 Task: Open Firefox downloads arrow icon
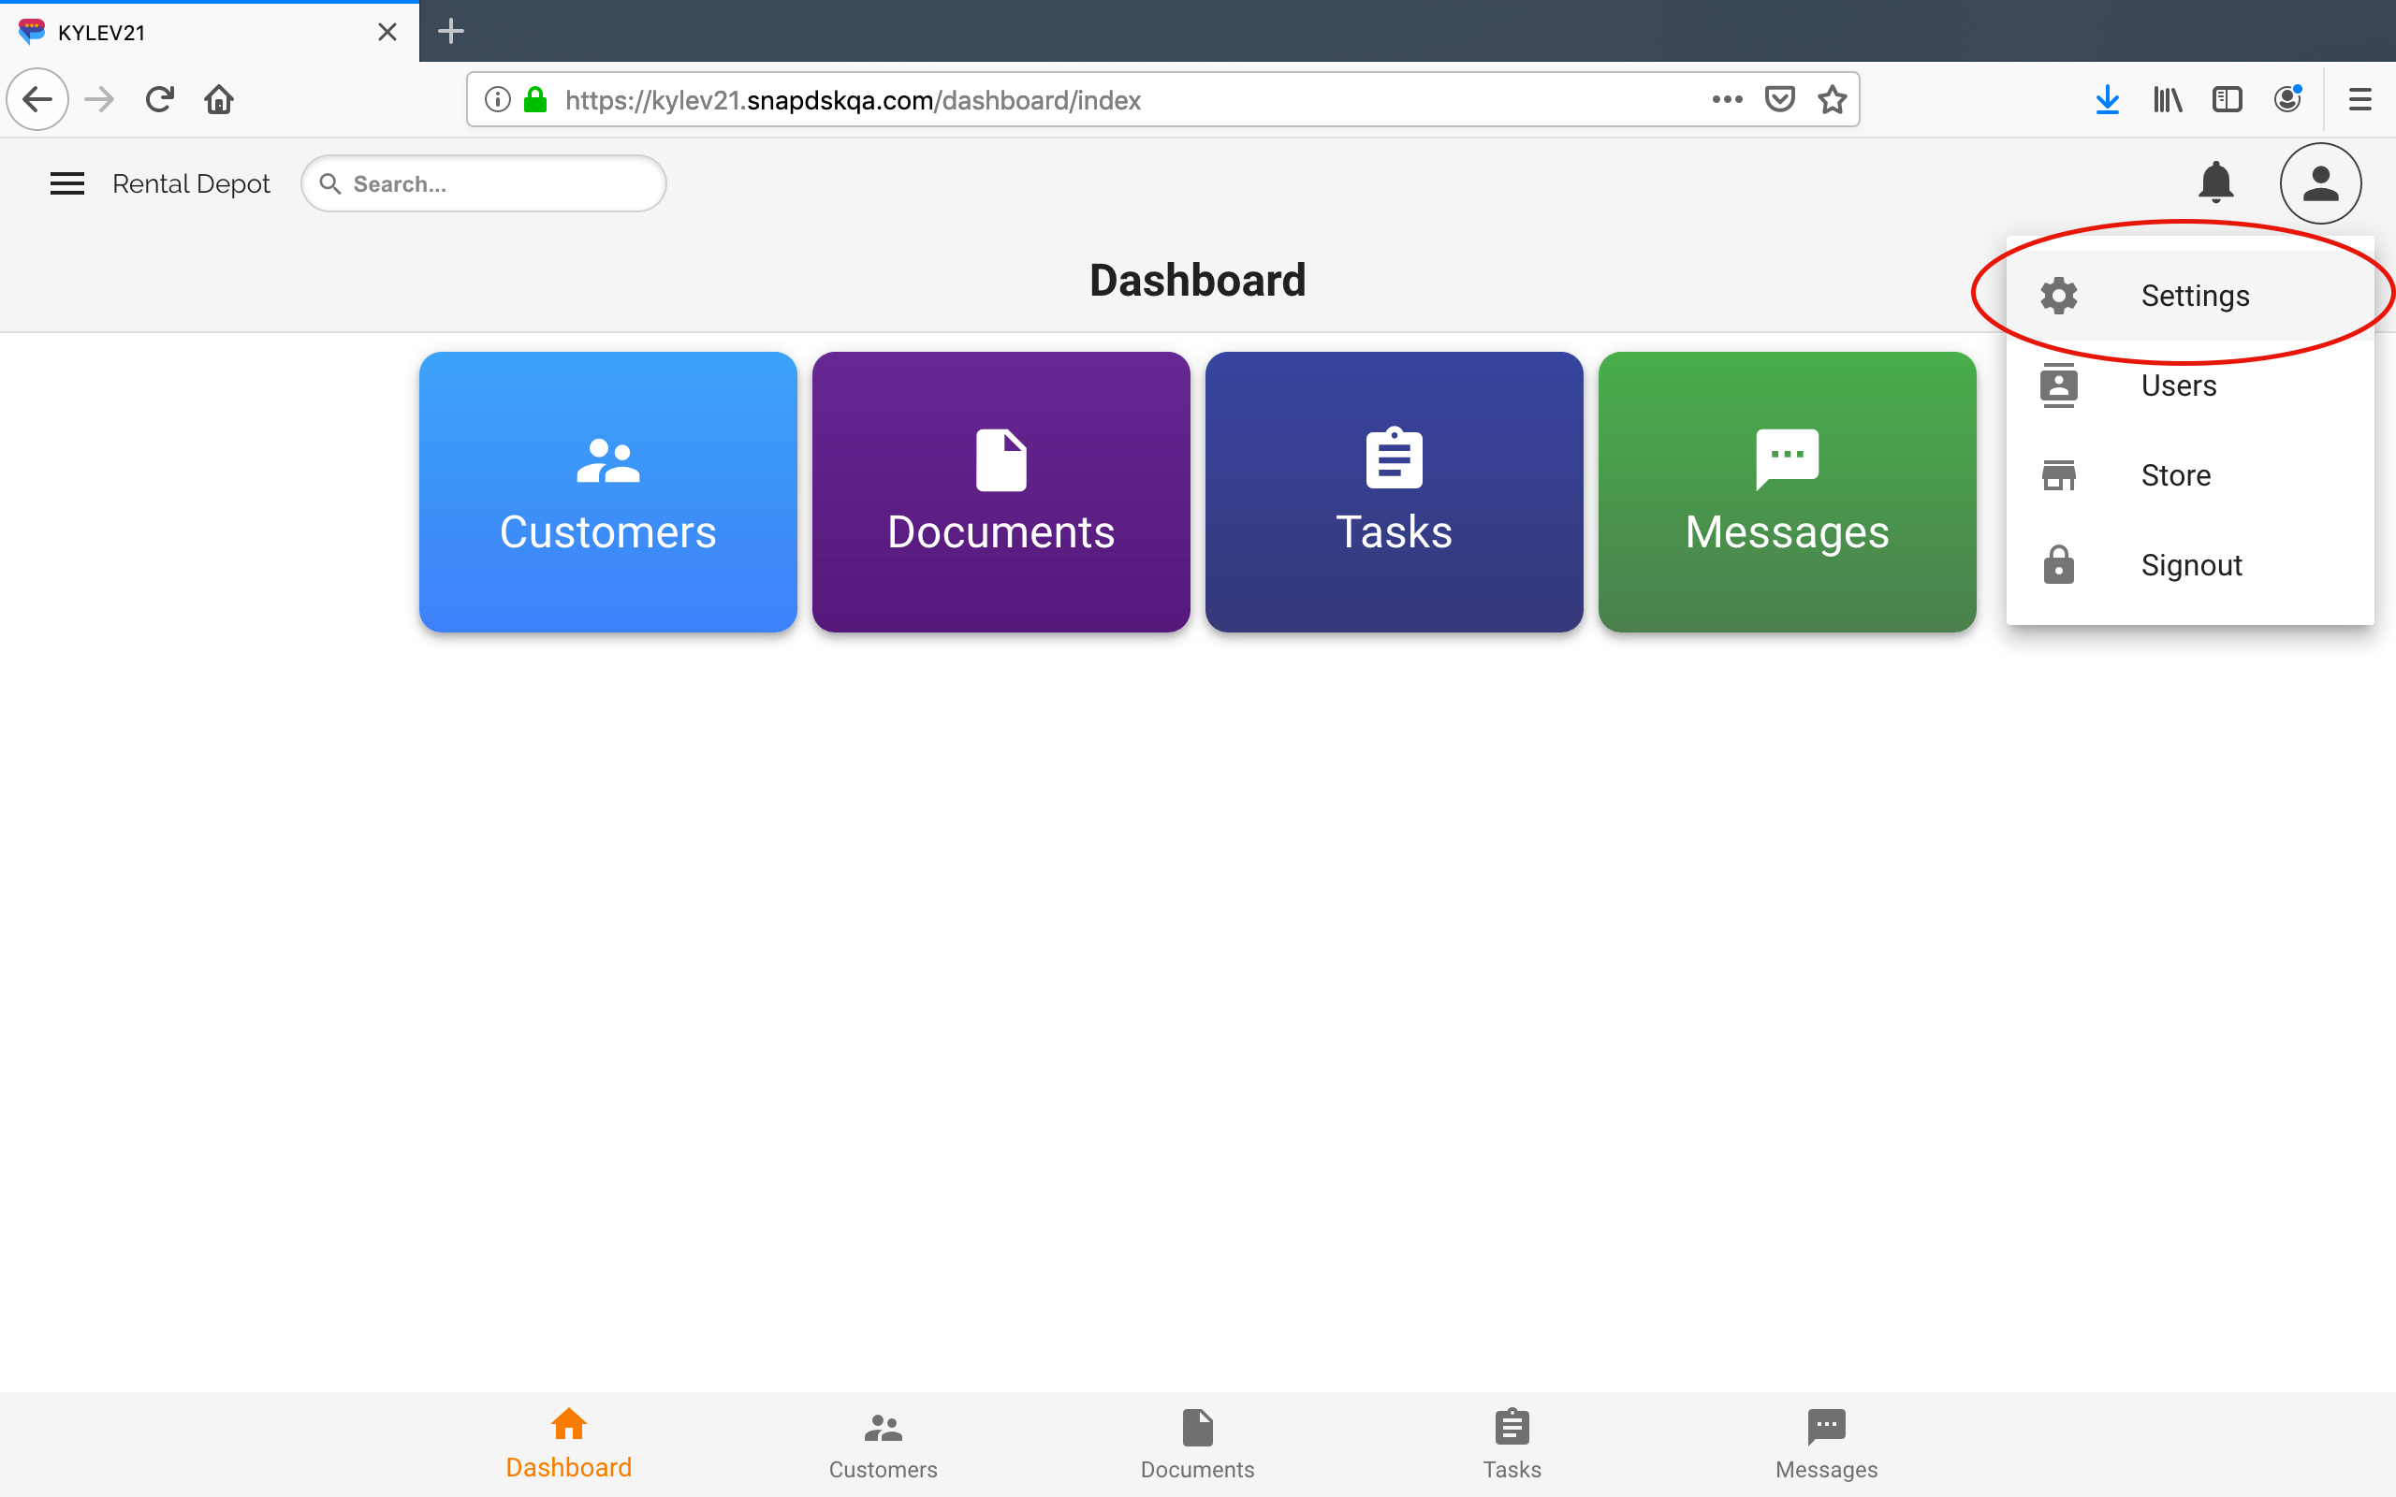[2107, 100]
